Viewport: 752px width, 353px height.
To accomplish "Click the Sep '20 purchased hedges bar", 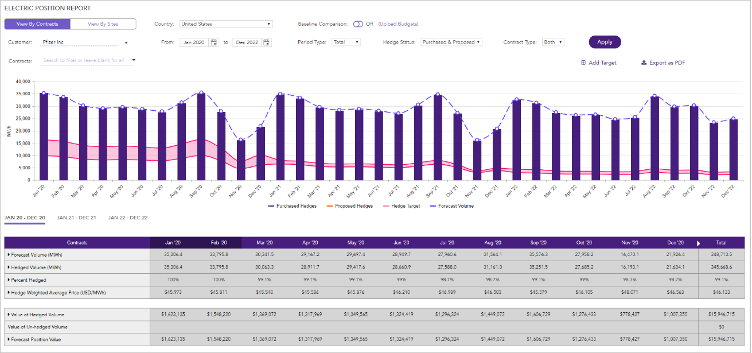I will click(x=200, y=137).
